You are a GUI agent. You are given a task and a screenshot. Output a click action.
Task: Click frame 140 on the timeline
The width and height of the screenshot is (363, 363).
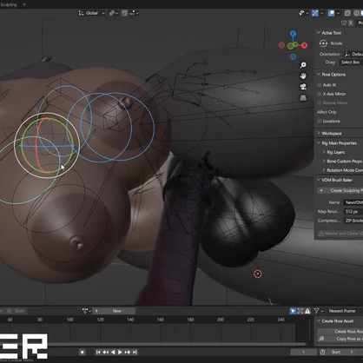[130, 320]
